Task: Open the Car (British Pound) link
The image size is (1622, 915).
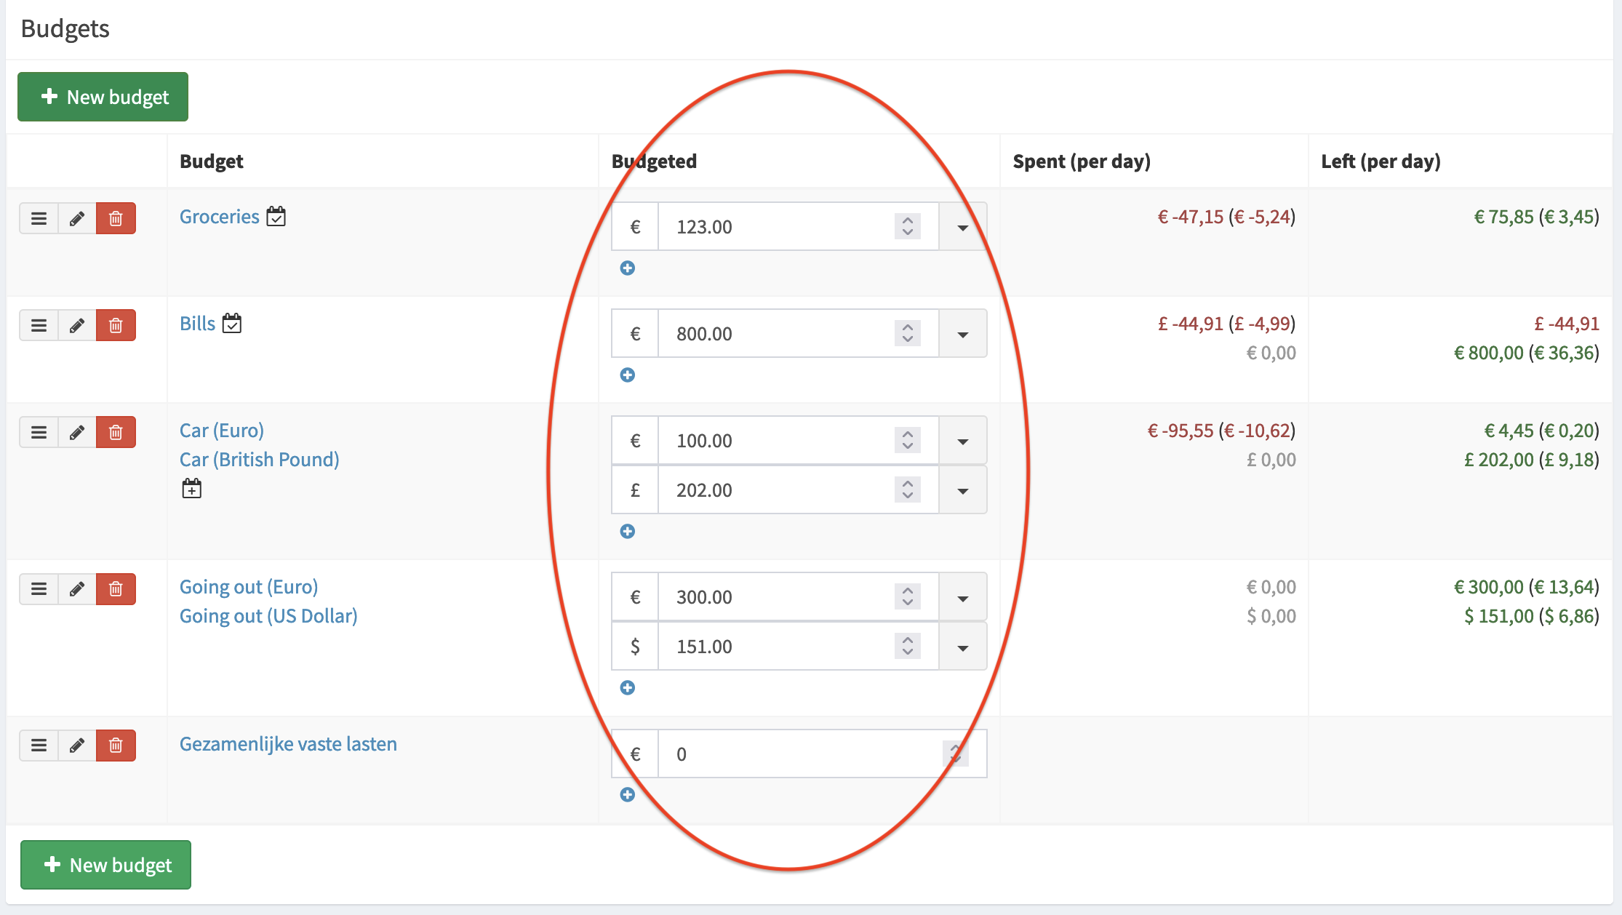Action: [x=260, y=460]
